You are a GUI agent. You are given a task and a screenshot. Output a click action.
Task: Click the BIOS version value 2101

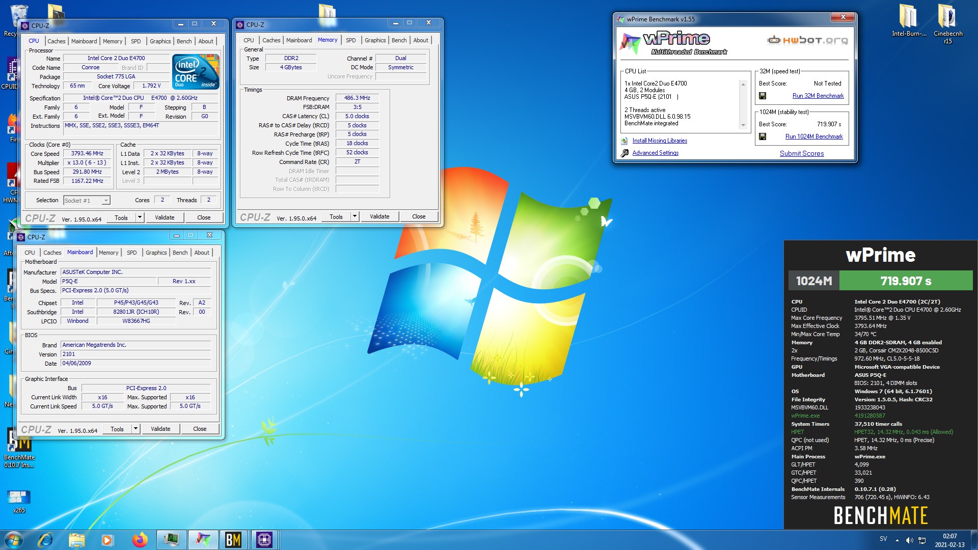click(x=136, y=354)
